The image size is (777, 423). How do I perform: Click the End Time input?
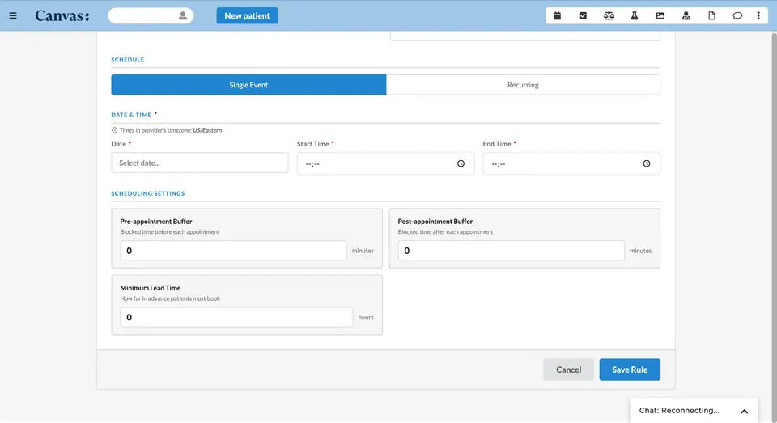click(571, 163)
